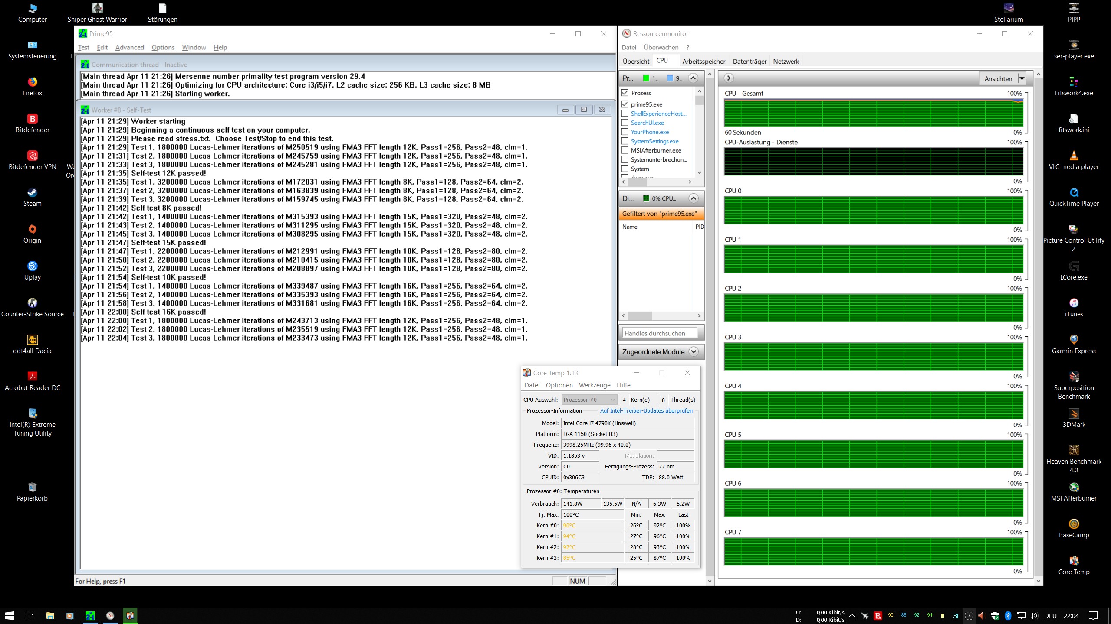The height and width of the screenshot is (624, 1111).
Task: Open the volume control in system tray
Action: (x=1033, y=615)
